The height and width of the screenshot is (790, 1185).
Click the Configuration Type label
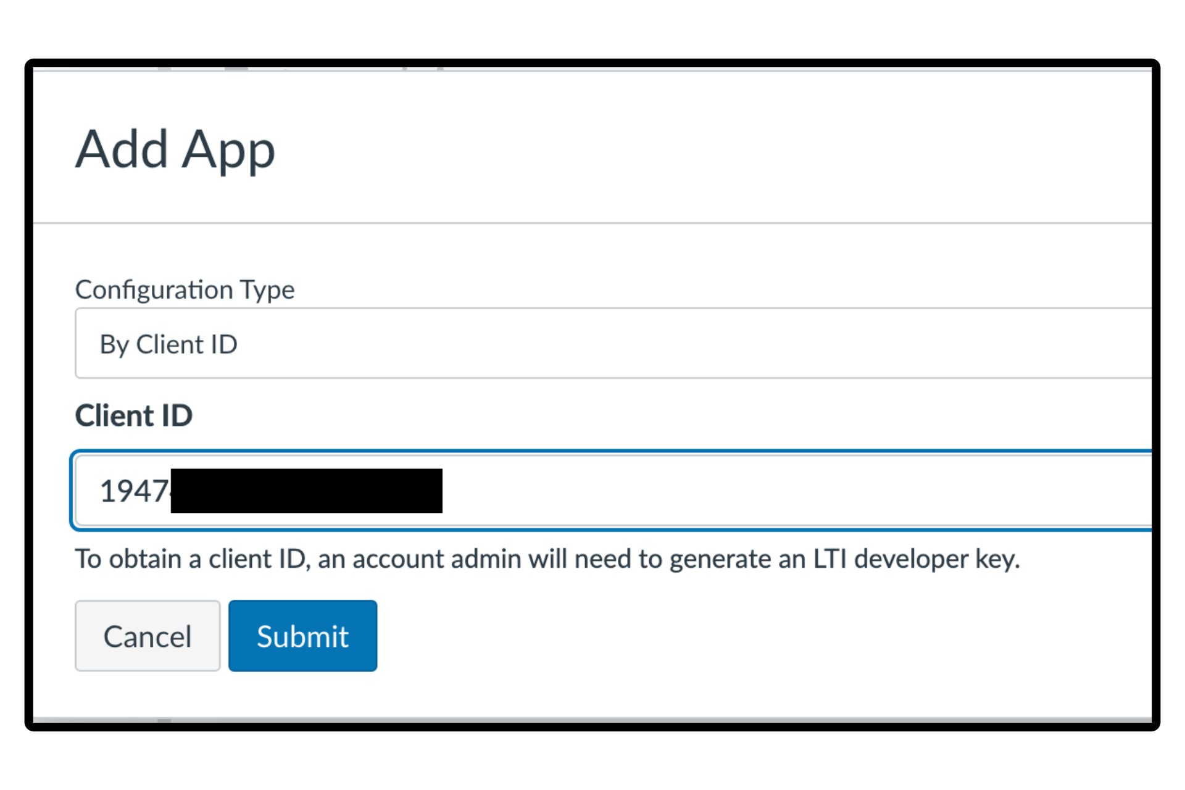[184, 289]
